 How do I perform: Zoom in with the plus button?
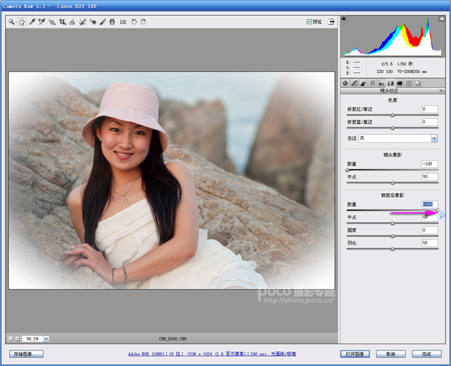(17, 339)
